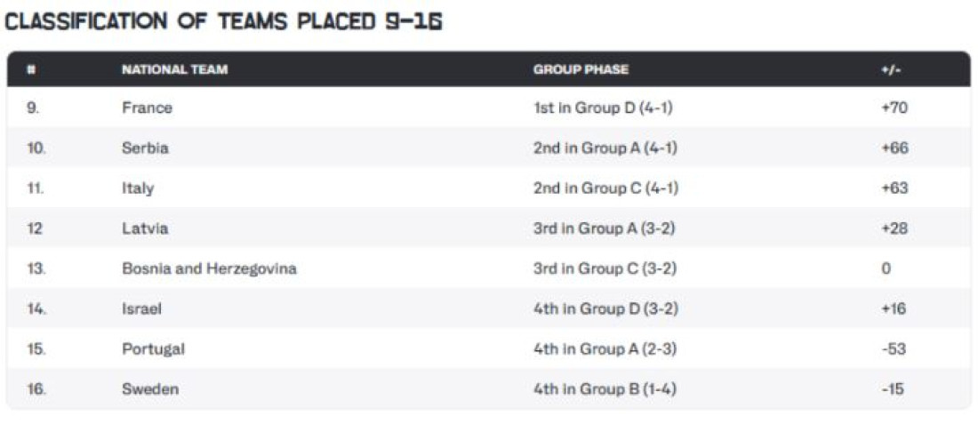Image resolution: width=978 pixels, height=432 pixels.
Task: Click '4th in Group B (1-4)' cell
Action: pos(605,389)
